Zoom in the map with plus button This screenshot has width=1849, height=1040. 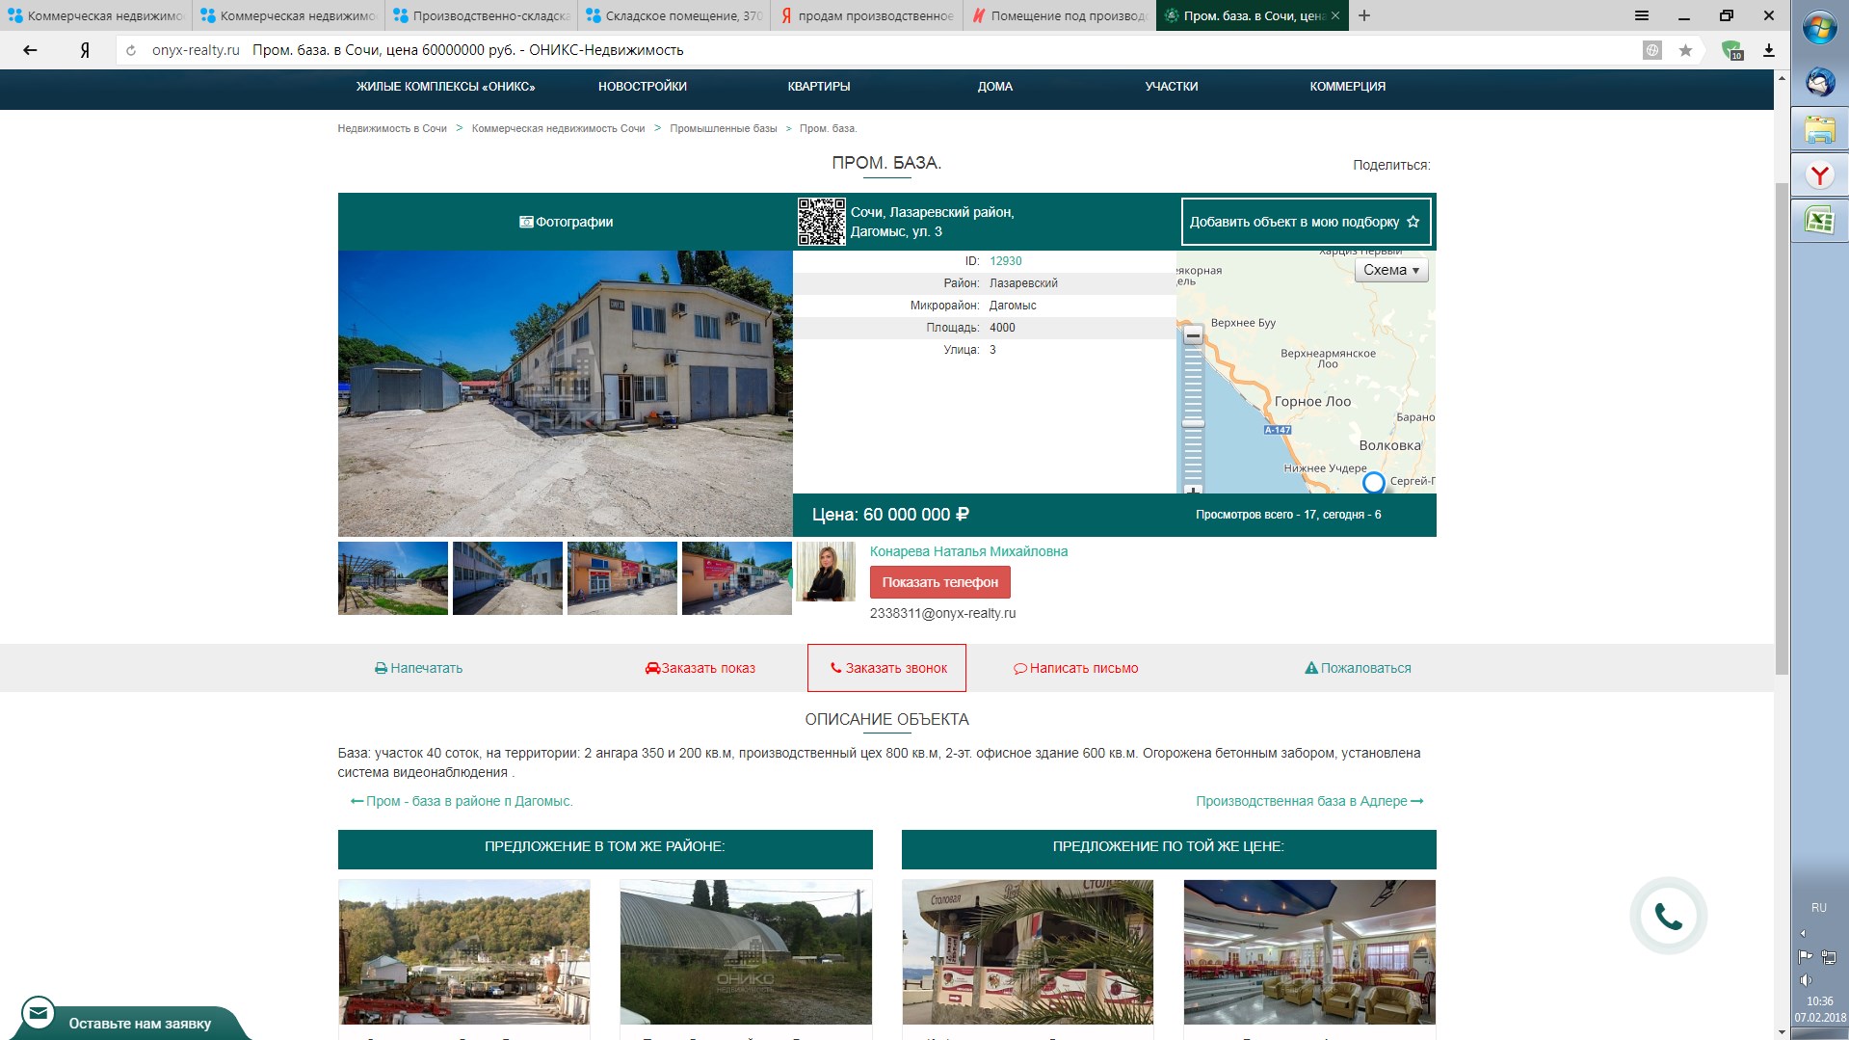coord(1193,489)
